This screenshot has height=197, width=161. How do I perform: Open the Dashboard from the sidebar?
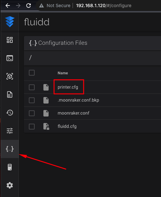pyautogui.click(x=10, y=40)
